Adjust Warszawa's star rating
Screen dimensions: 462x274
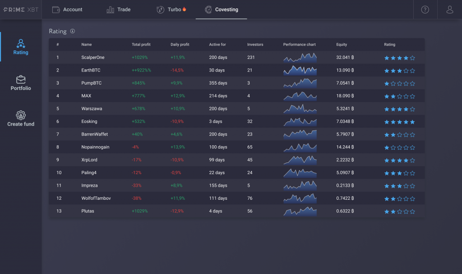click(399, 108)
